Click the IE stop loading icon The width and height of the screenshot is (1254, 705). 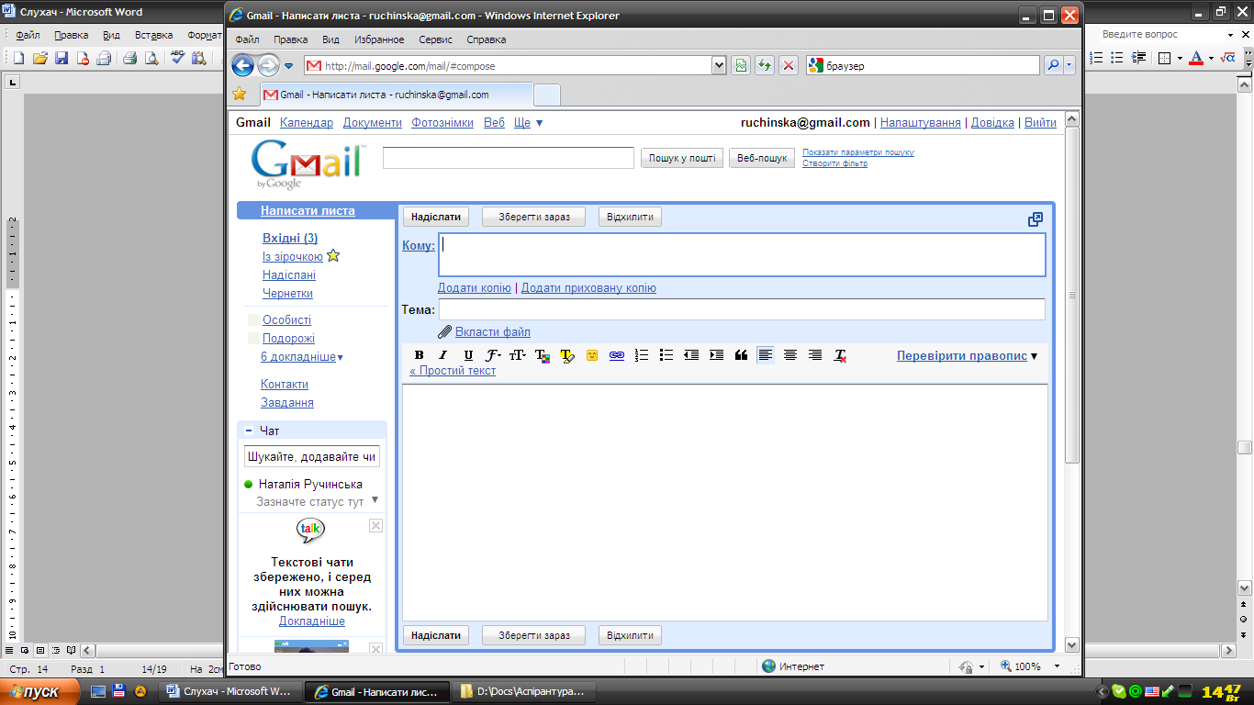click(788, 65)
